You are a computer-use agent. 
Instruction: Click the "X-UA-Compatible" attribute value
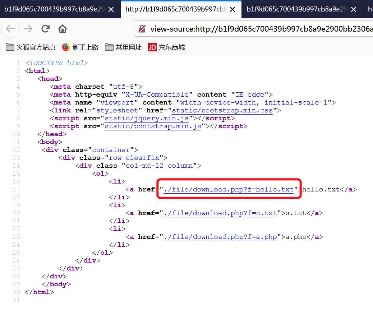point(157,94)
